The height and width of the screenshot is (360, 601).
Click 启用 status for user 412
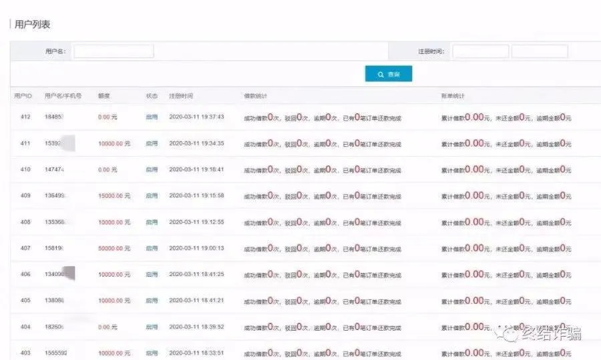[x=152, y=117]
